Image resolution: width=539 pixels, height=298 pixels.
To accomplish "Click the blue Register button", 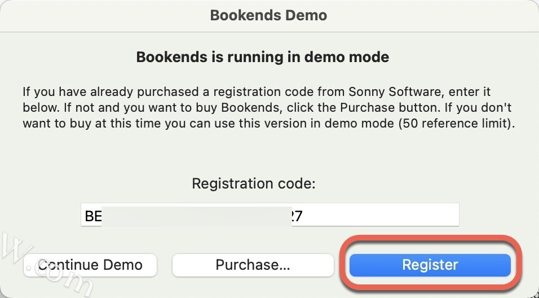I will 430,265.
